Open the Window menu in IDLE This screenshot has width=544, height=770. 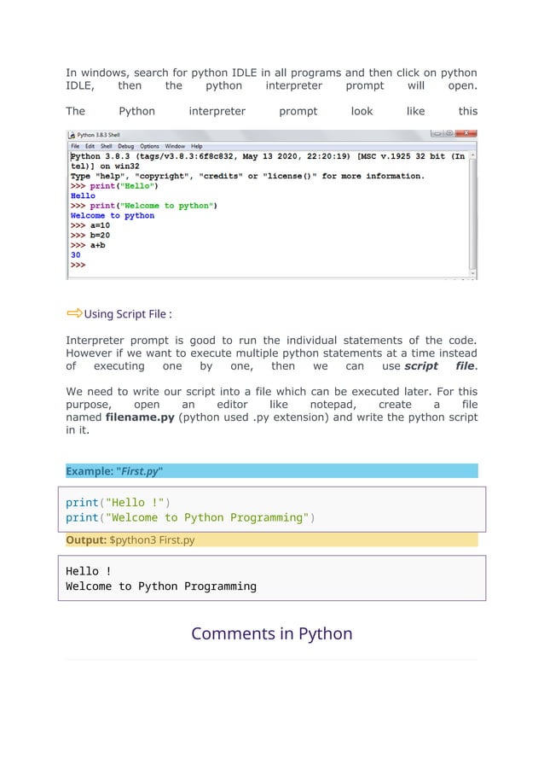175,146
